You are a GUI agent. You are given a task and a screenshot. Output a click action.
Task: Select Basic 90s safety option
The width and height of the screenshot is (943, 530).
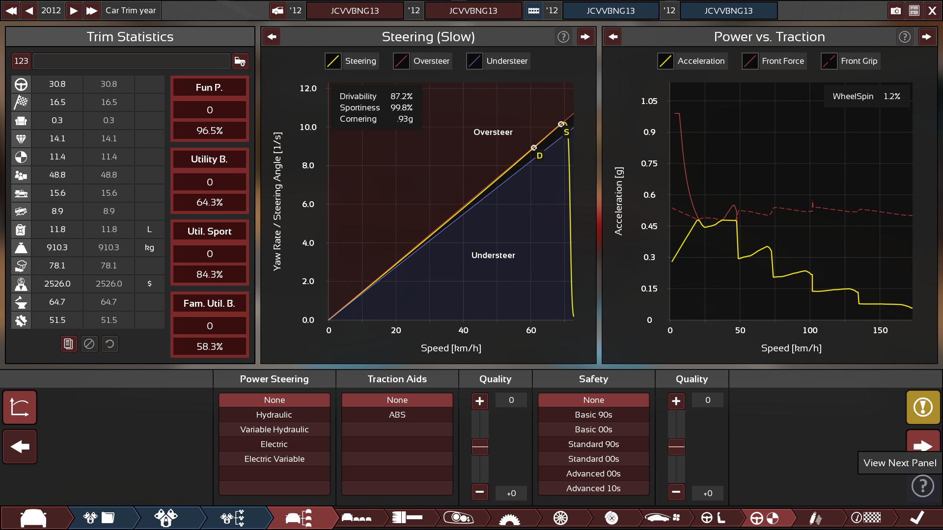(593, 415)
